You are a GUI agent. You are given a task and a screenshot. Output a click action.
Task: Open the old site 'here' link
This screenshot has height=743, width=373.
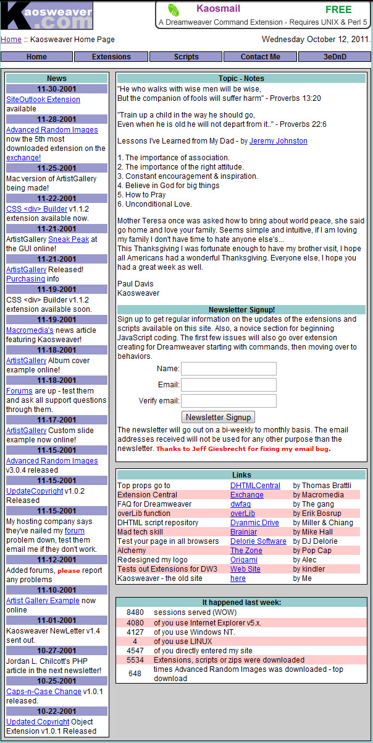point(238,578)
